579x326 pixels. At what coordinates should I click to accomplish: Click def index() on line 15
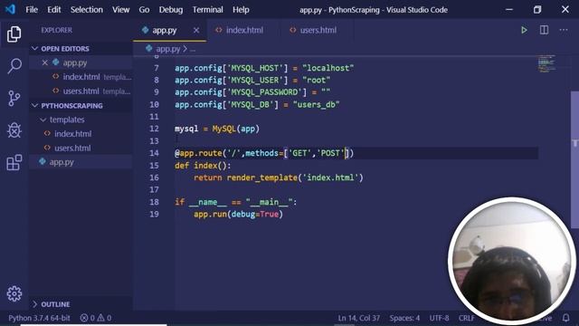203,165
